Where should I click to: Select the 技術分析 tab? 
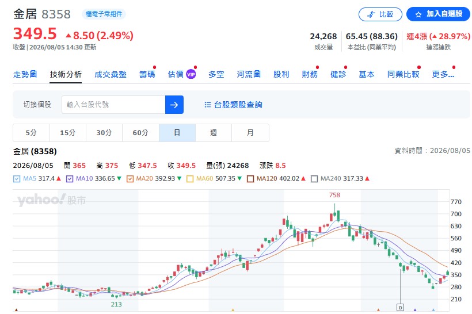pos(66,74)
